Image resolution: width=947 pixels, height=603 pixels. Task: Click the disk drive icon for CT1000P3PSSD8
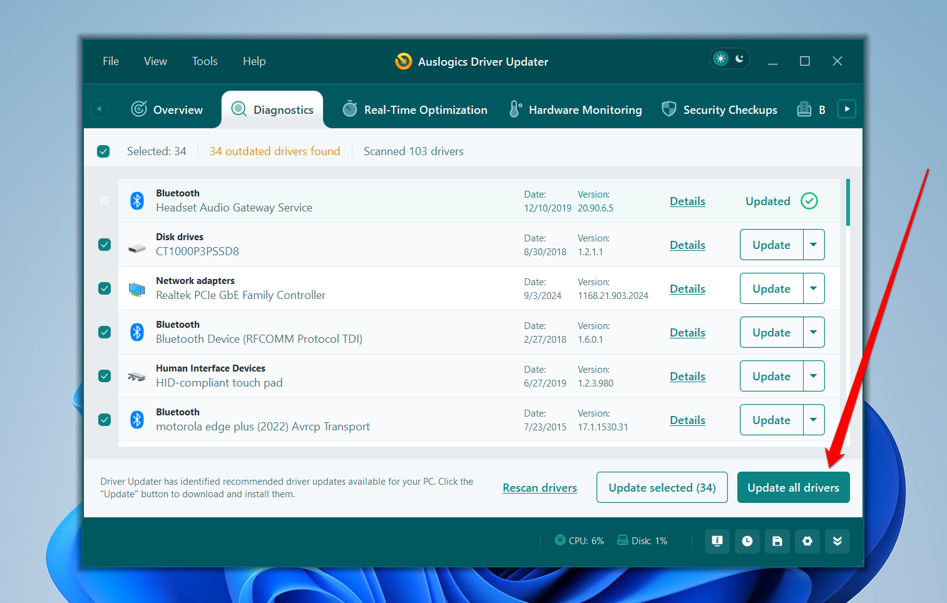137,248
